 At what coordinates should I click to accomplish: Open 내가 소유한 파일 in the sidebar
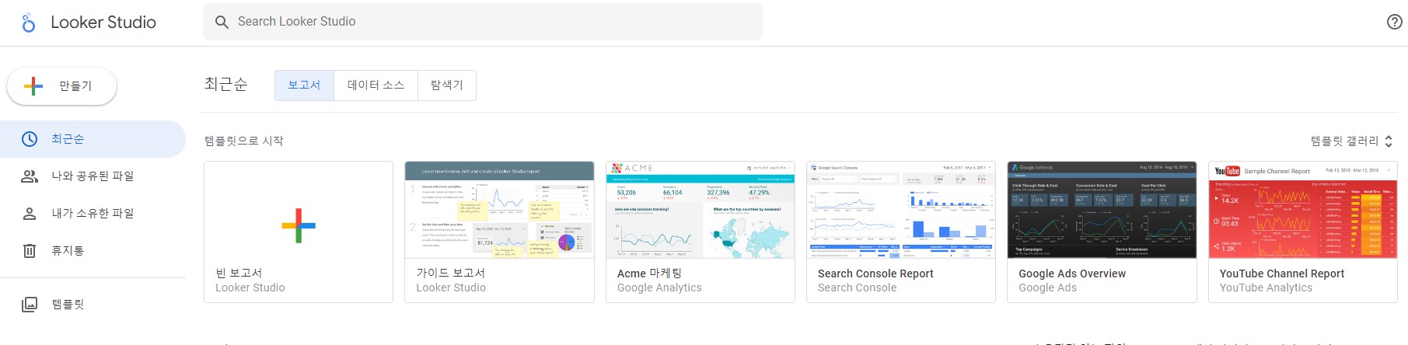(93, 214)
